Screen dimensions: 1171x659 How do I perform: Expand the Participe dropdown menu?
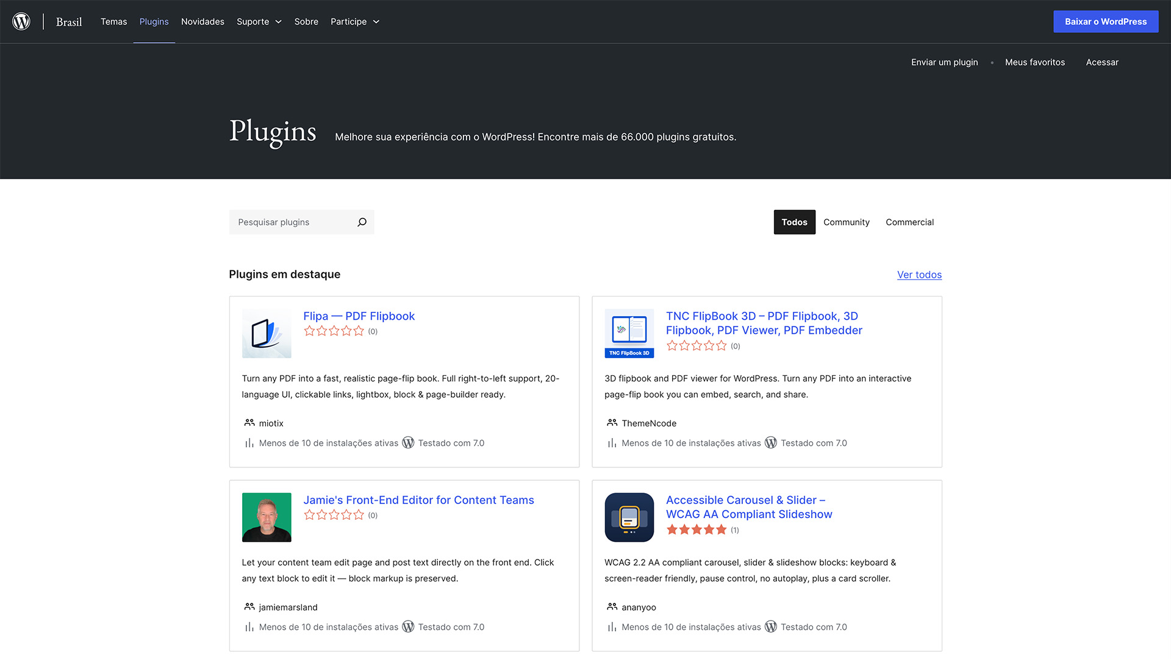click(355, 21)
